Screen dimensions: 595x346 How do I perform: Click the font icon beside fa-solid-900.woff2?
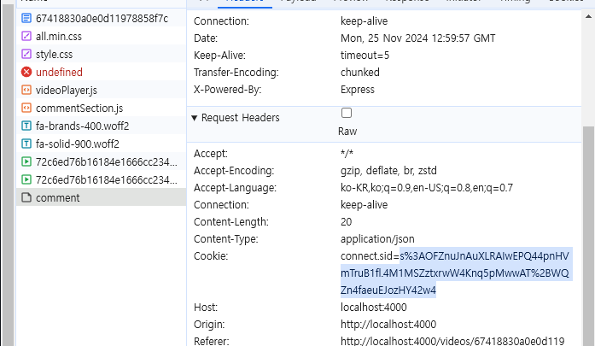[x=26, y=144]
